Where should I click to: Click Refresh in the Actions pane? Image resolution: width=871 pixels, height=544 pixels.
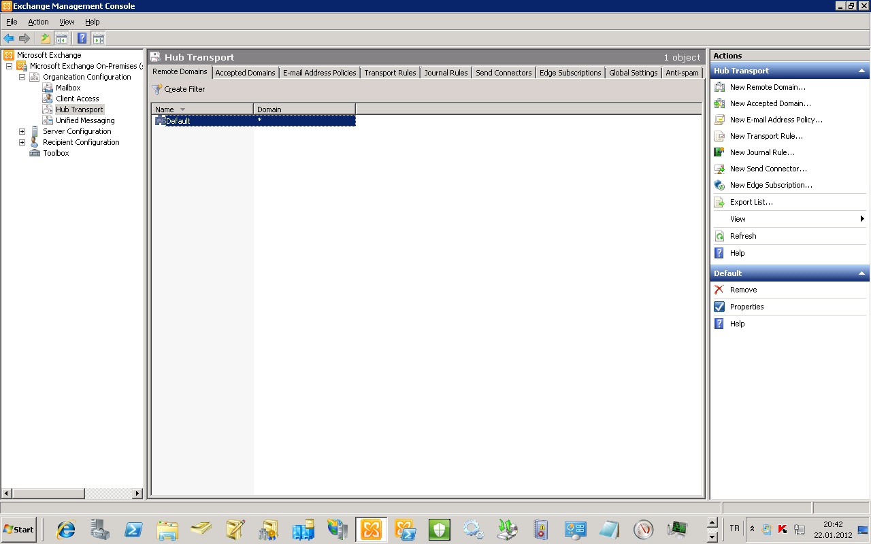click(743, 236)
